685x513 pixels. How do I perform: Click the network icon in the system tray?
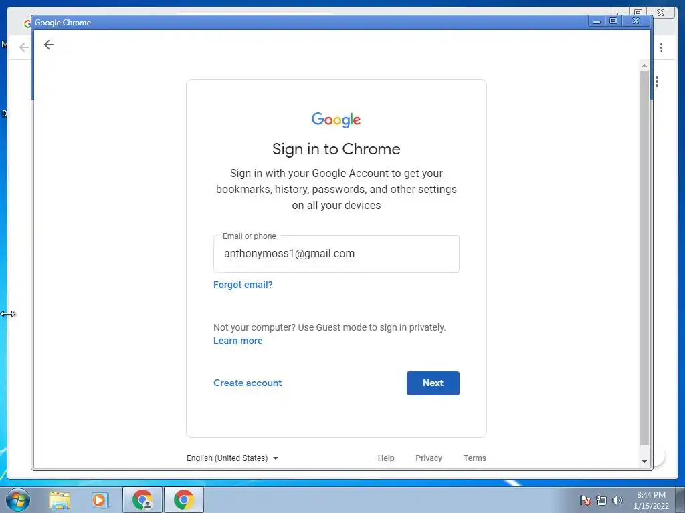click(601, 500)
